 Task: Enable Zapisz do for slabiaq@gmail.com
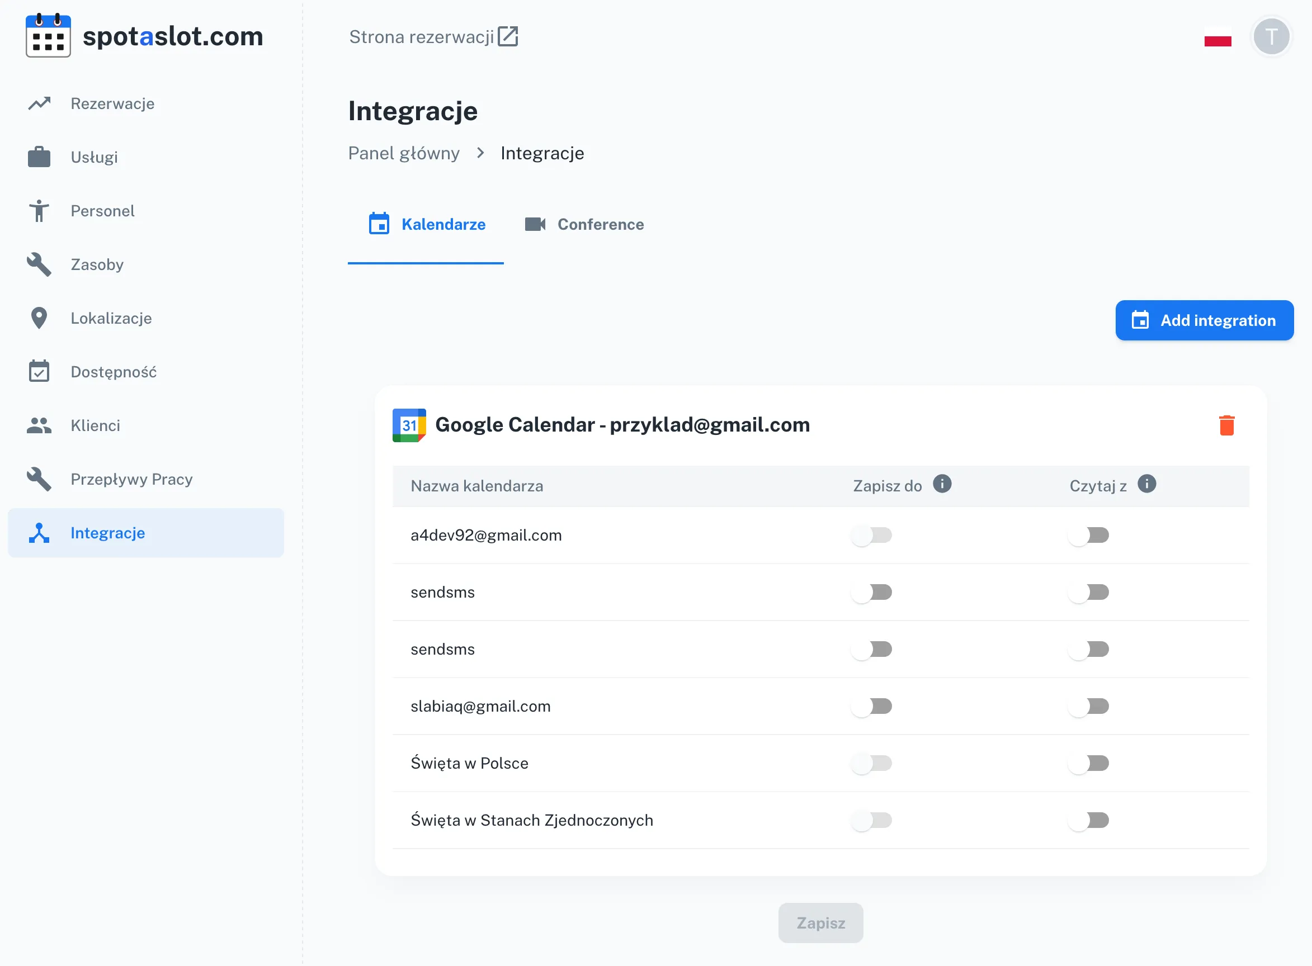pyautogui.click(x=871, y=707)
